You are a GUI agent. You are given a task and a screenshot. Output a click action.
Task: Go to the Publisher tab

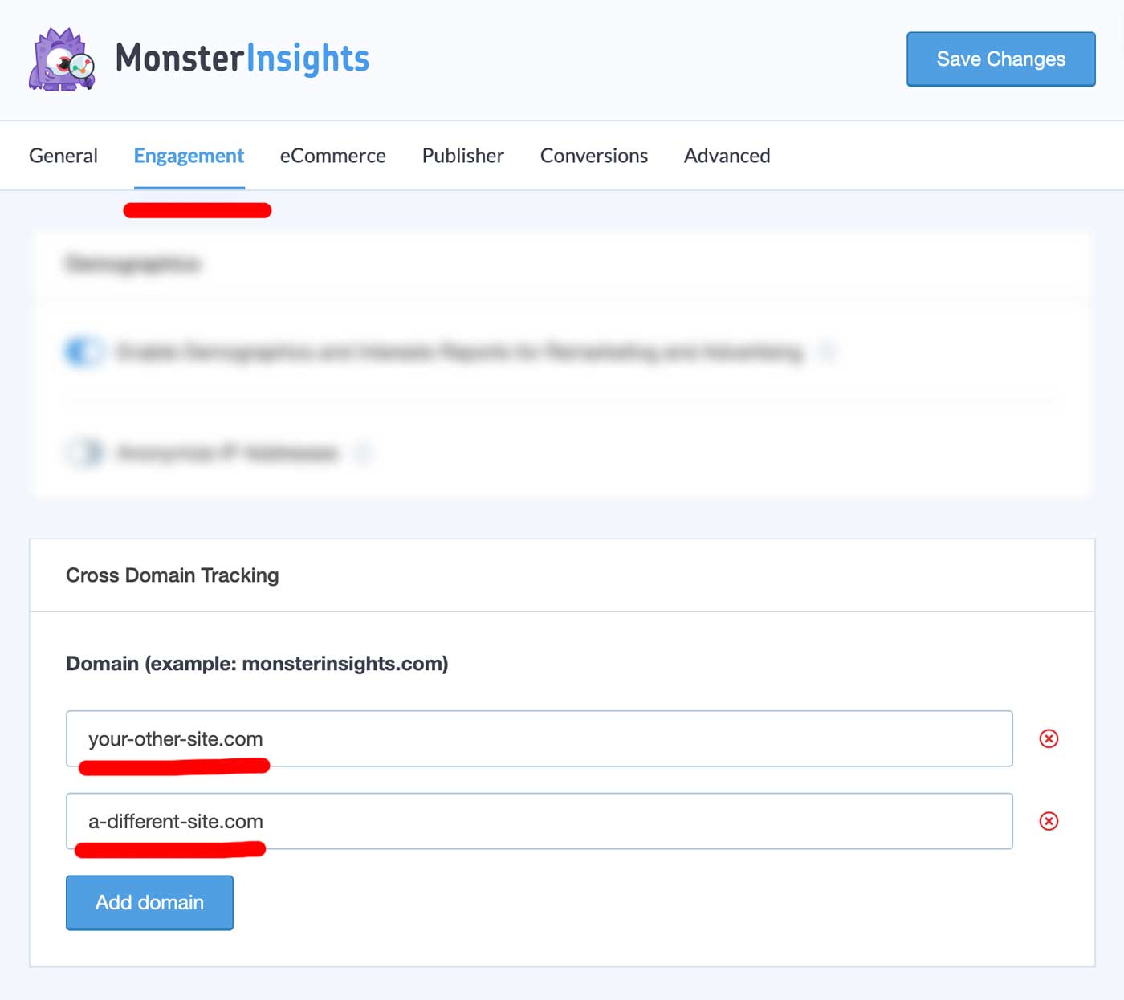click(463, 156)
